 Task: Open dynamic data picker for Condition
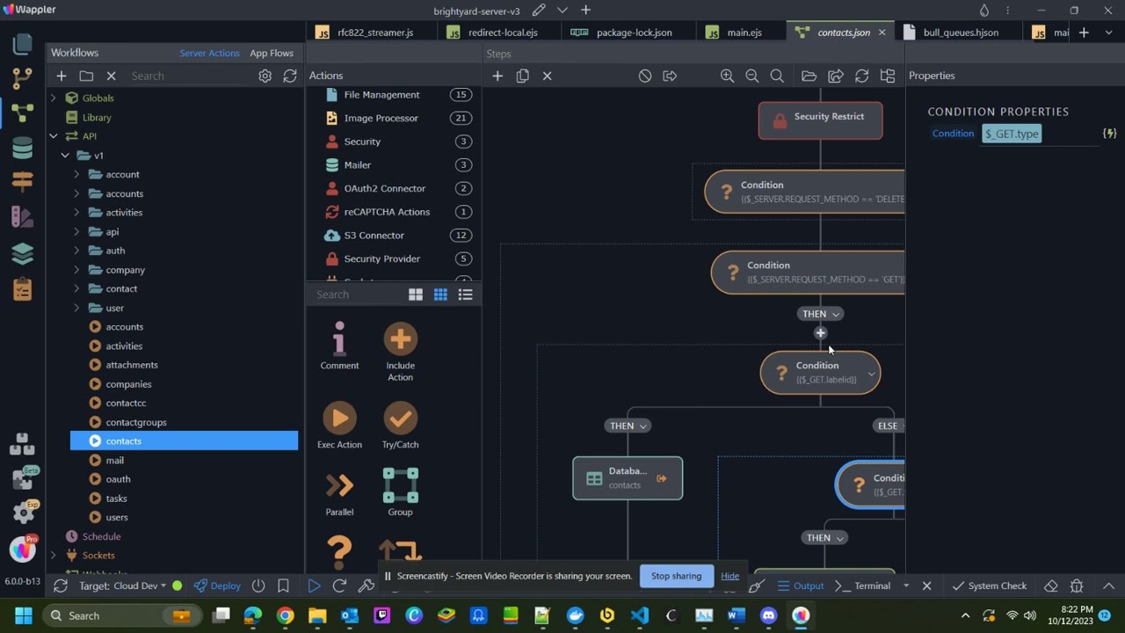coord(1109,134)
